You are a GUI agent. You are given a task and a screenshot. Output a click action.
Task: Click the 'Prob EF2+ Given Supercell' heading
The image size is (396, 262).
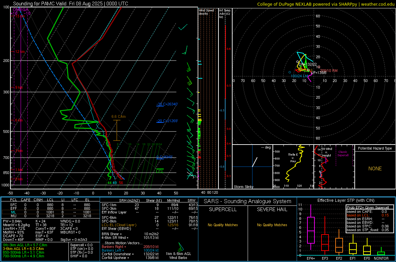pyautogui.click(x=368, y=207)
